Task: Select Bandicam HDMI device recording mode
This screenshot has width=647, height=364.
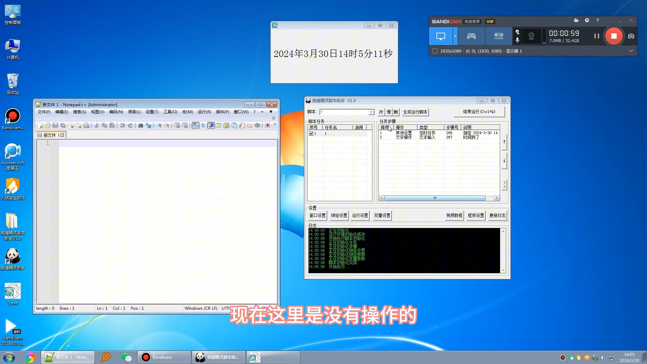Action: point(499,36)
